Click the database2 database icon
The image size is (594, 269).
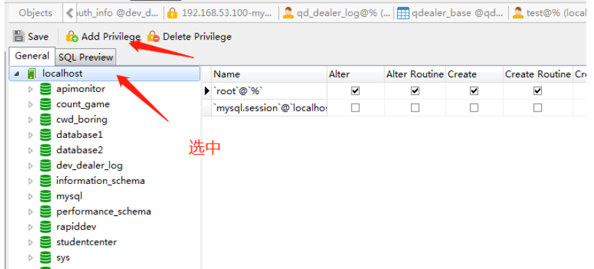pos(45,150)
